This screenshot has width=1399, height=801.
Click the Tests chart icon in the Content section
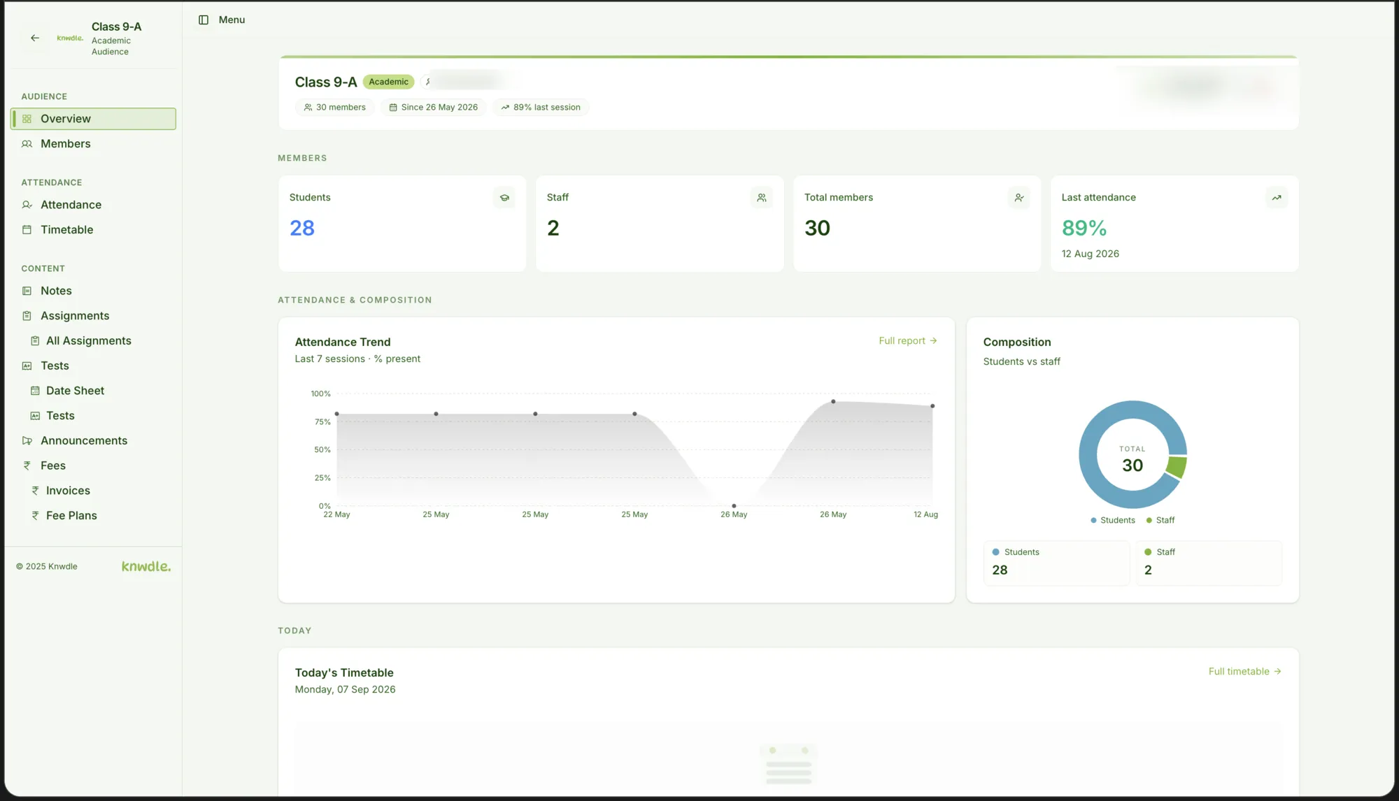click(27, 366)
